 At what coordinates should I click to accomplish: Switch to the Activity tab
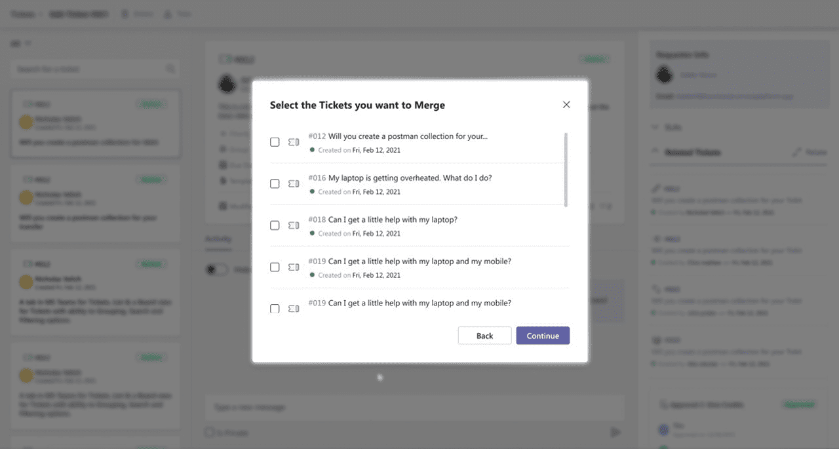218,239
